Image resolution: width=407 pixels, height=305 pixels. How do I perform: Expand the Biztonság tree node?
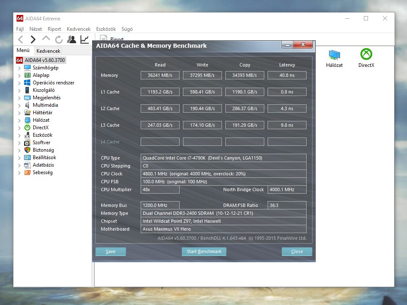(x=19, y=150)
